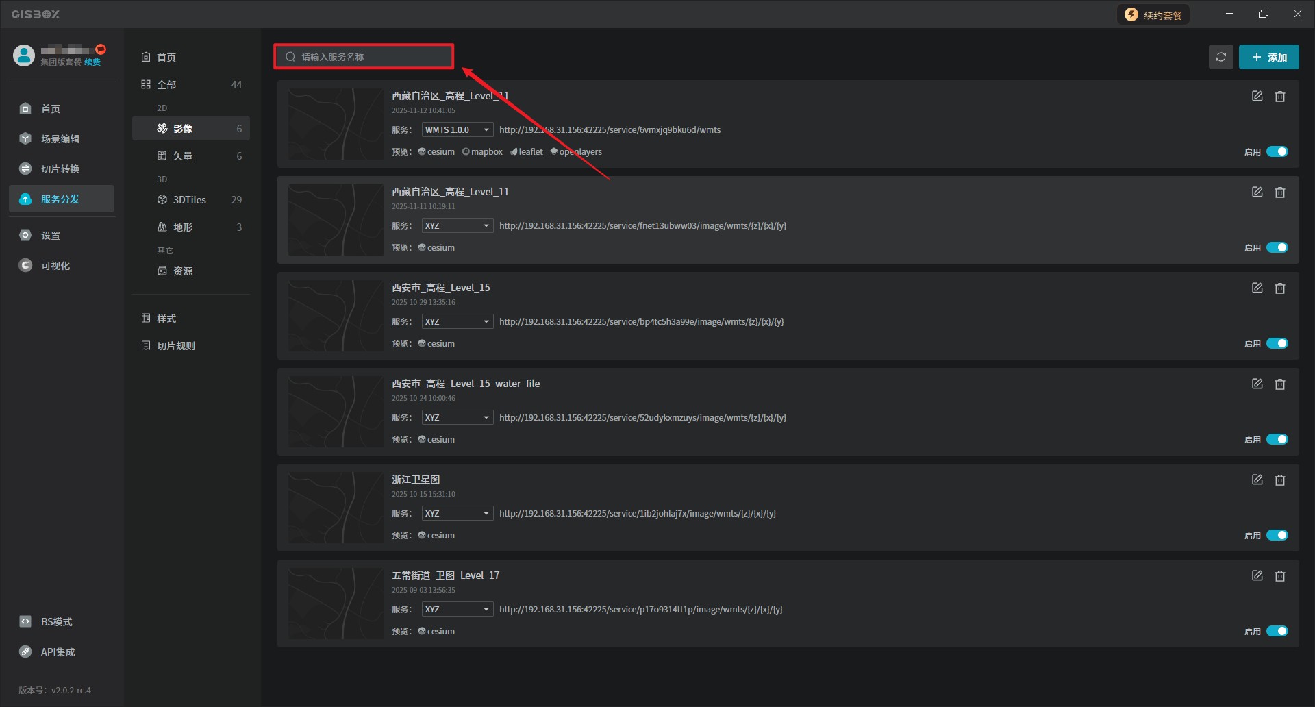This screenshot has height=707, width=1315.
Task: Focus the service name search field
Action: click(370, 57)
